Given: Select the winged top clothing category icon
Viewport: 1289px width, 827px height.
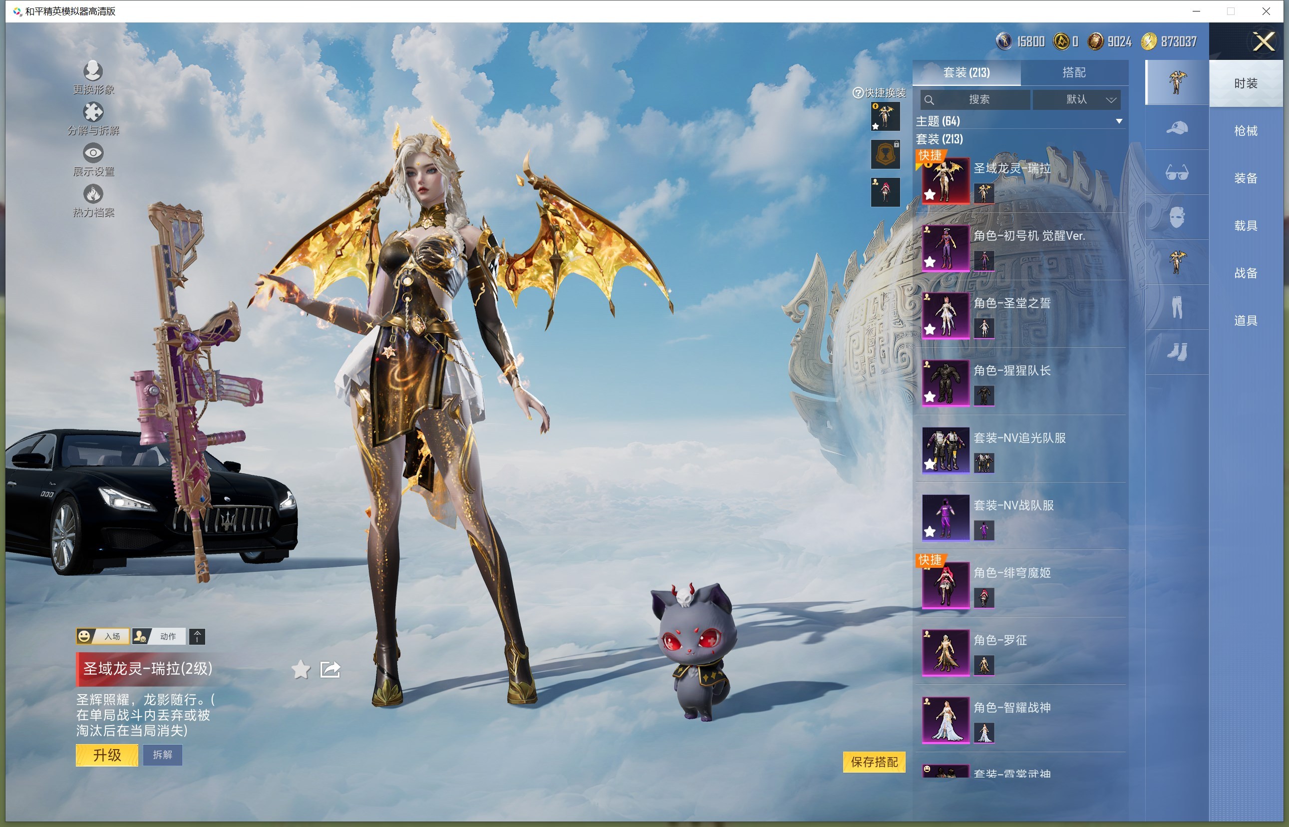Looking at the screenshot, I should 1176,263.
